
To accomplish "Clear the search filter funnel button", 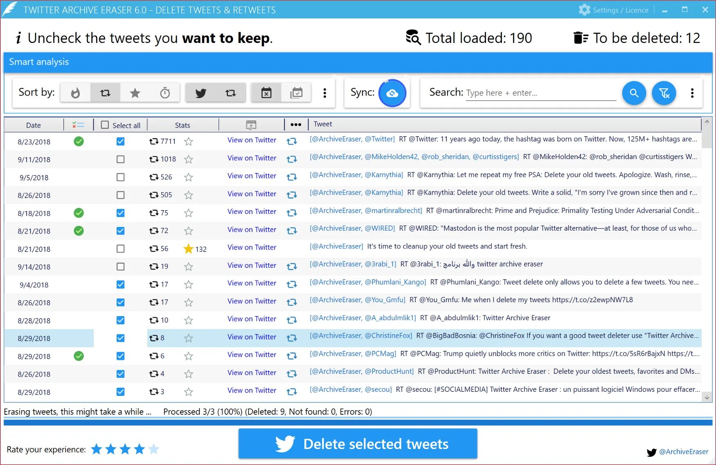I will [x=664, y=93].
